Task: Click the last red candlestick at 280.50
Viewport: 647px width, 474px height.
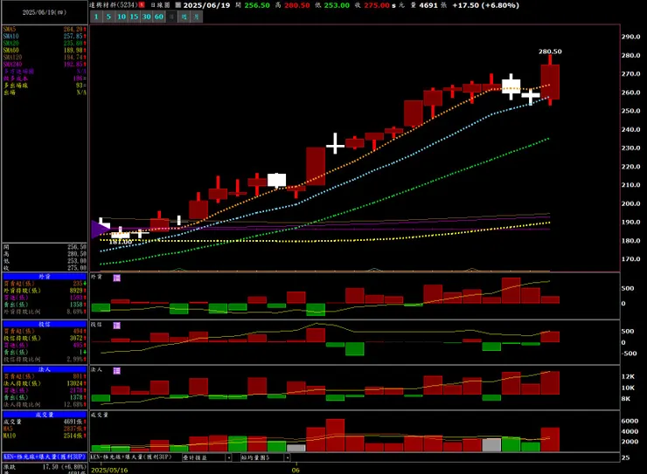Action: click(x=550, y=81)
